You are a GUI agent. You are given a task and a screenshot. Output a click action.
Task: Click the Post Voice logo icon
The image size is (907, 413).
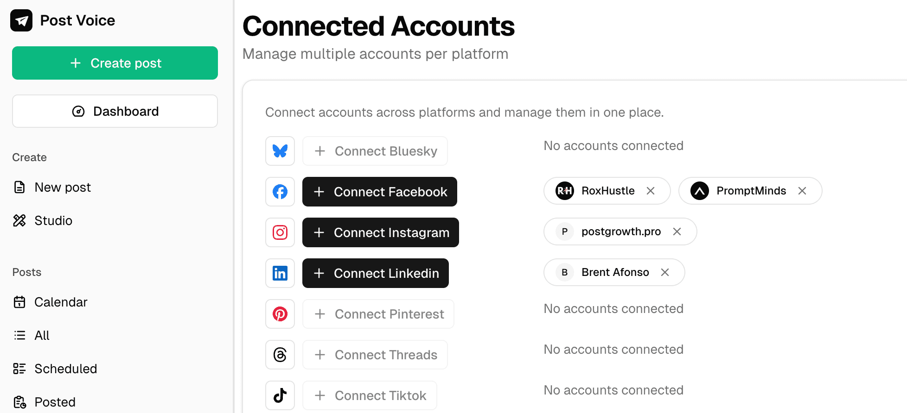click(21, 20)
